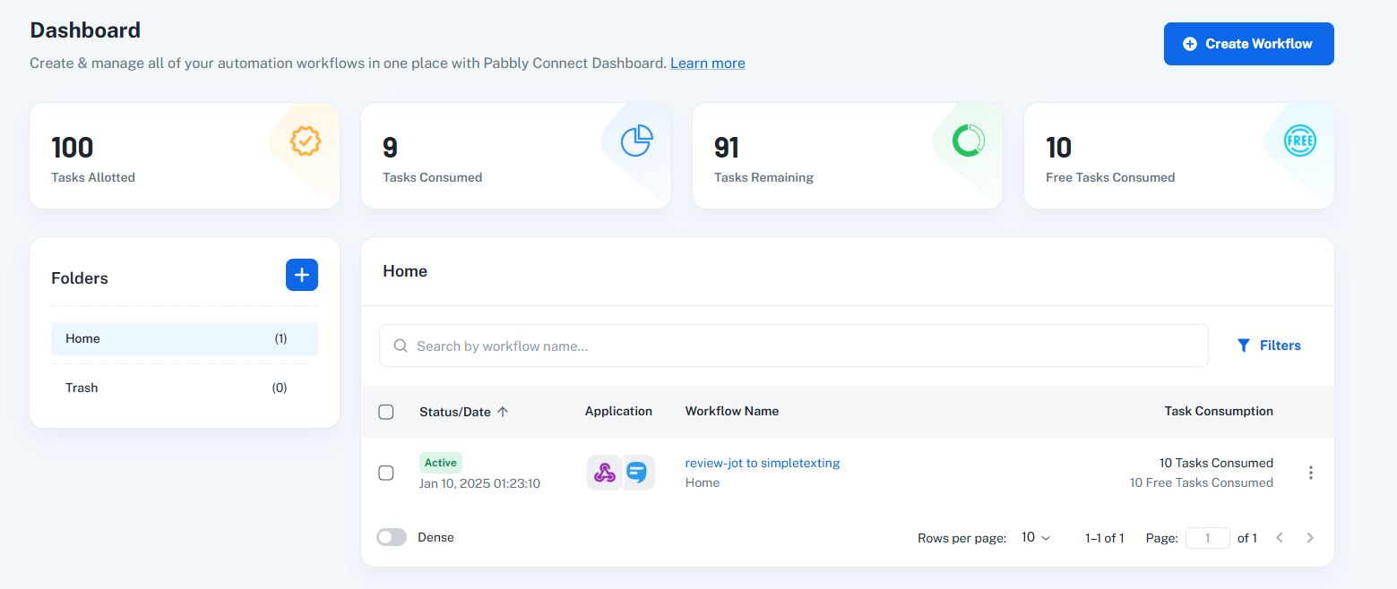
Task: Enable the Dense table toggle
Action: tap(392, 537)
